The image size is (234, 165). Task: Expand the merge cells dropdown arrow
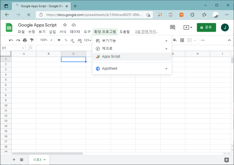195,40
